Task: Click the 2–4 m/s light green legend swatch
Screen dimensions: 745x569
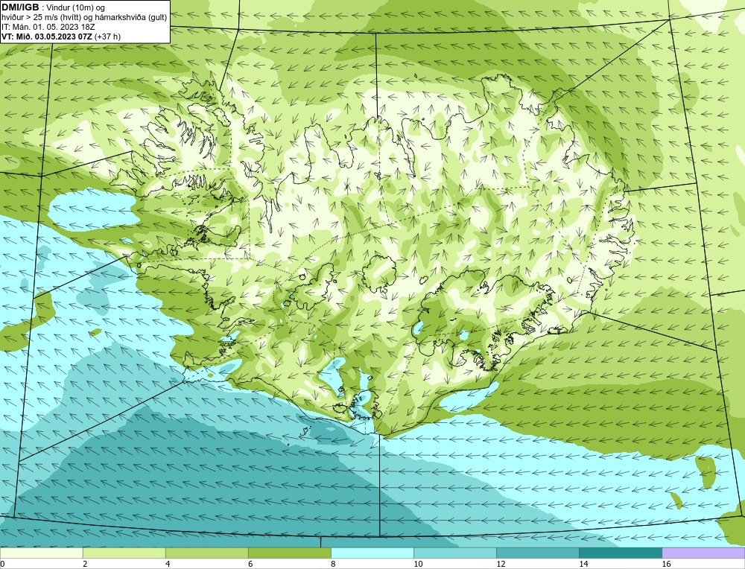Action: (124, 553)
